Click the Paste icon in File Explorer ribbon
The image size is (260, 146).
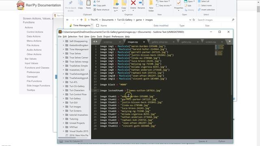pyautogui.click(x=89, y=3)
